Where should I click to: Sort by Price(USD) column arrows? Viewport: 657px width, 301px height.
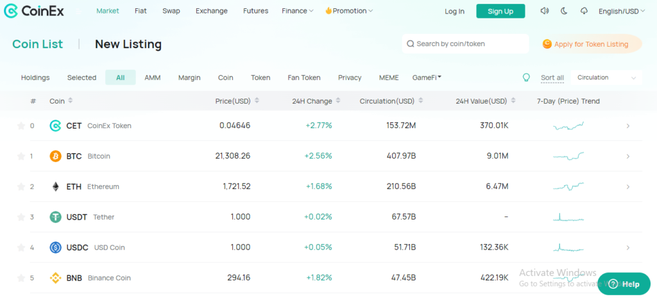(x=257, y=101)
